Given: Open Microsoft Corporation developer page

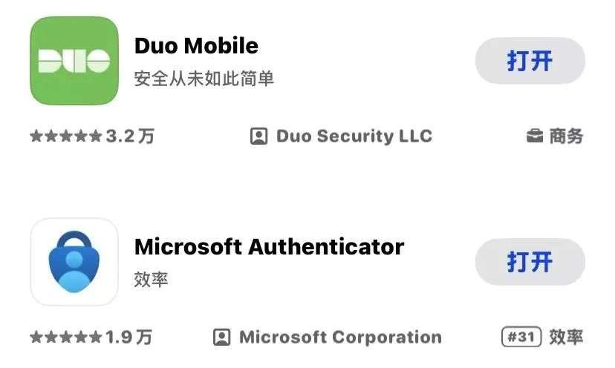Looking at the screenshot, I should [340, 337].
